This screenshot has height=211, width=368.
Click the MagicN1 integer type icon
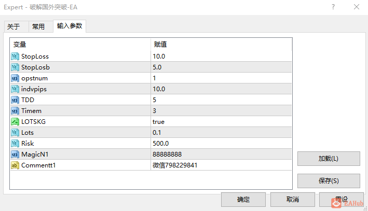pos(15,154)
